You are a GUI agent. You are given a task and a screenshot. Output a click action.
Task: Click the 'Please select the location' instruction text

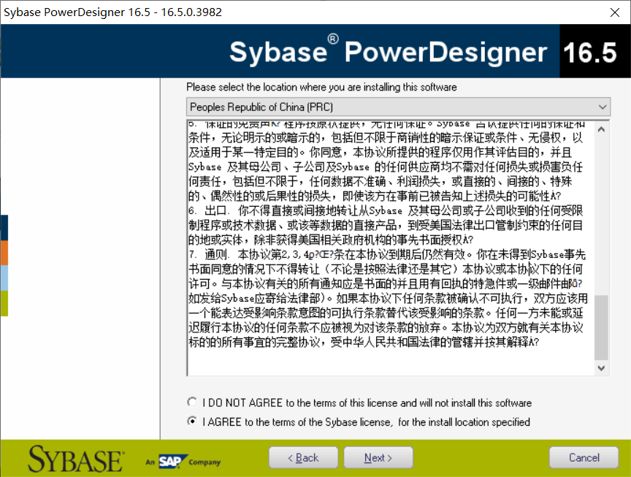point(321,87)
